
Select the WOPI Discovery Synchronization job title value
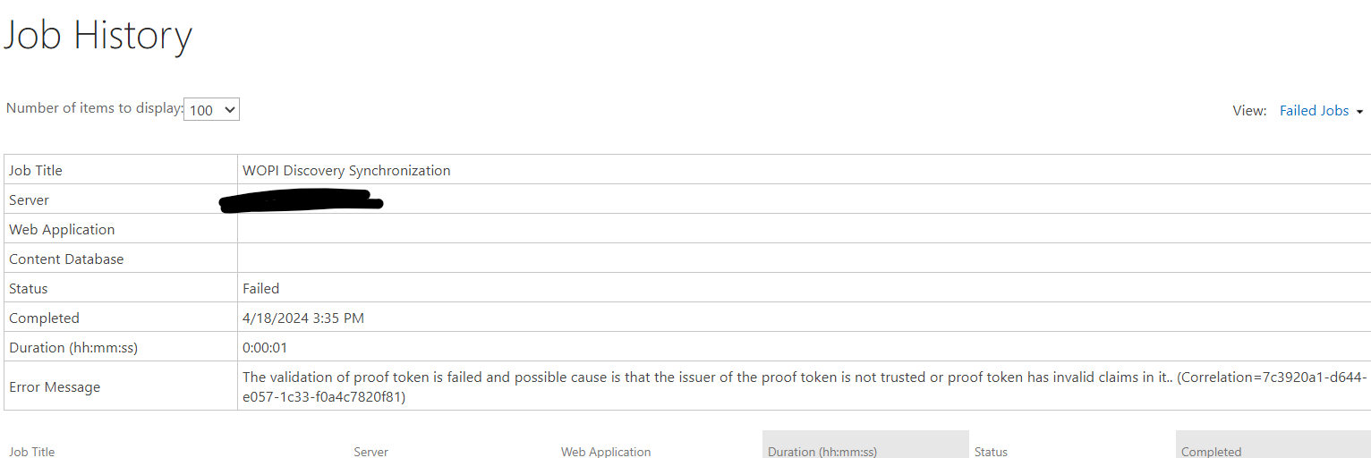pyautogui.click(x=346, y=170)
